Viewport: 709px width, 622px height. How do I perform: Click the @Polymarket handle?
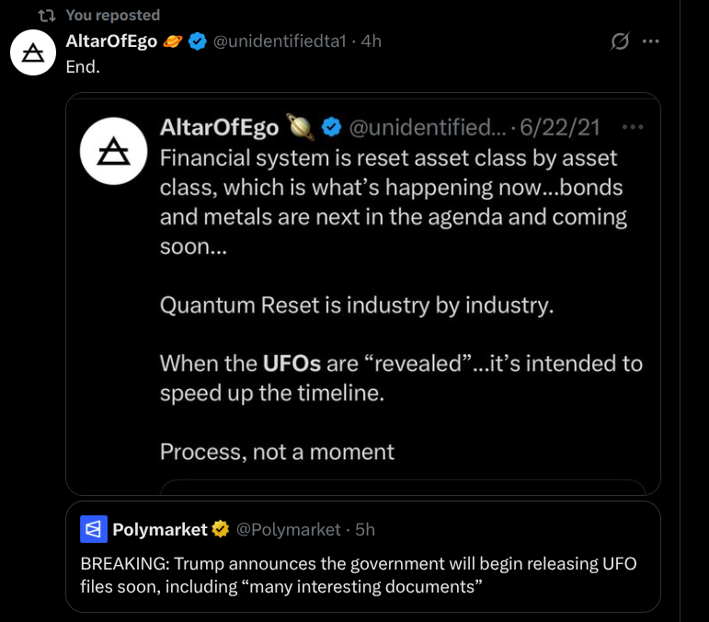coord(289,529)
